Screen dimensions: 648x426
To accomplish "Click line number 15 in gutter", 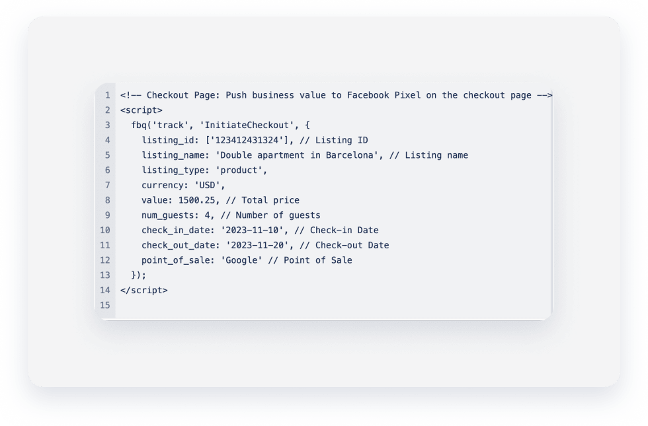I will tap(105, 305).
